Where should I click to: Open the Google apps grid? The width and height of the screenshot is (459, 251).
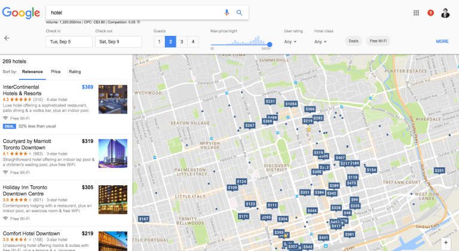(x=416, y=13)
